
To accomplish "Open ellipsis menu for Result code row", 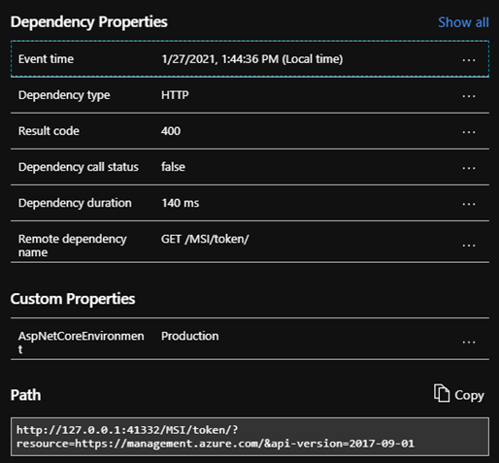I will (469, 132).
